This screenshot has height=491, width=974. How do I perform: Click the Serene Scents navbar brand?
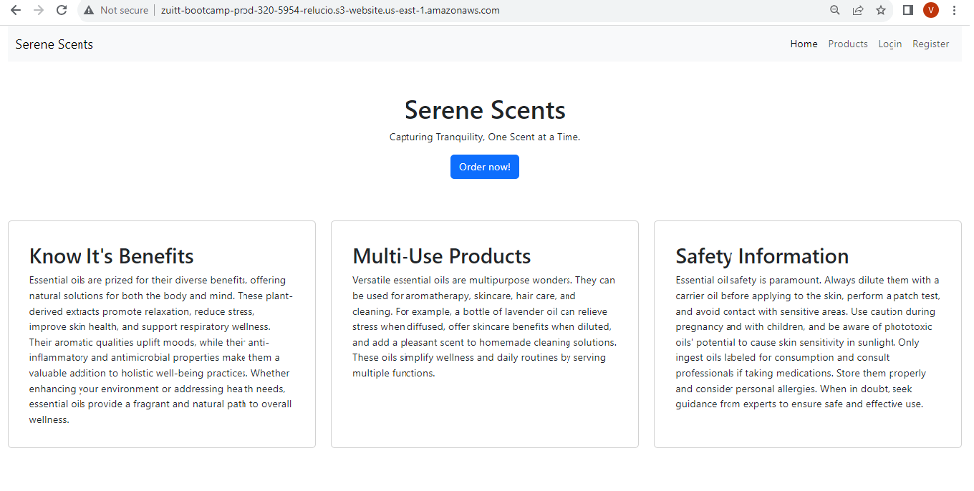point(54,44)
